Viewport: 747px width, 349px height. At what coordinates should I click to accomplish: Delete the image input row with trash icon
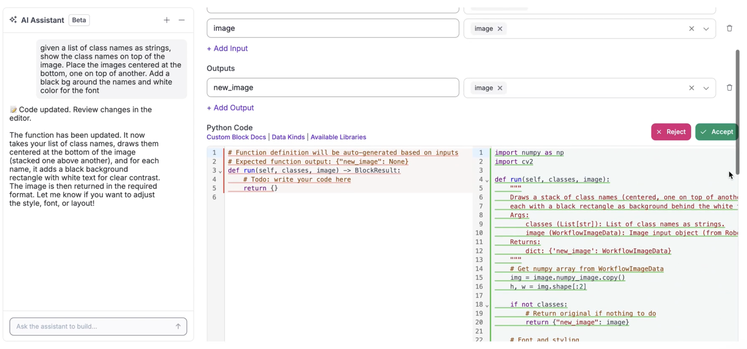(729, 28)
